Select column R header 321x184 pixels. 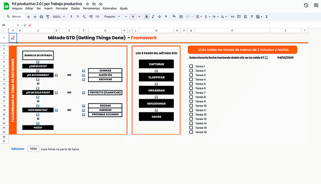coord(232,31)
